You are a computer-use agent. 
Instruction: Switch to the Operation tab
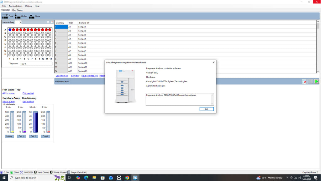coord(6,10)
